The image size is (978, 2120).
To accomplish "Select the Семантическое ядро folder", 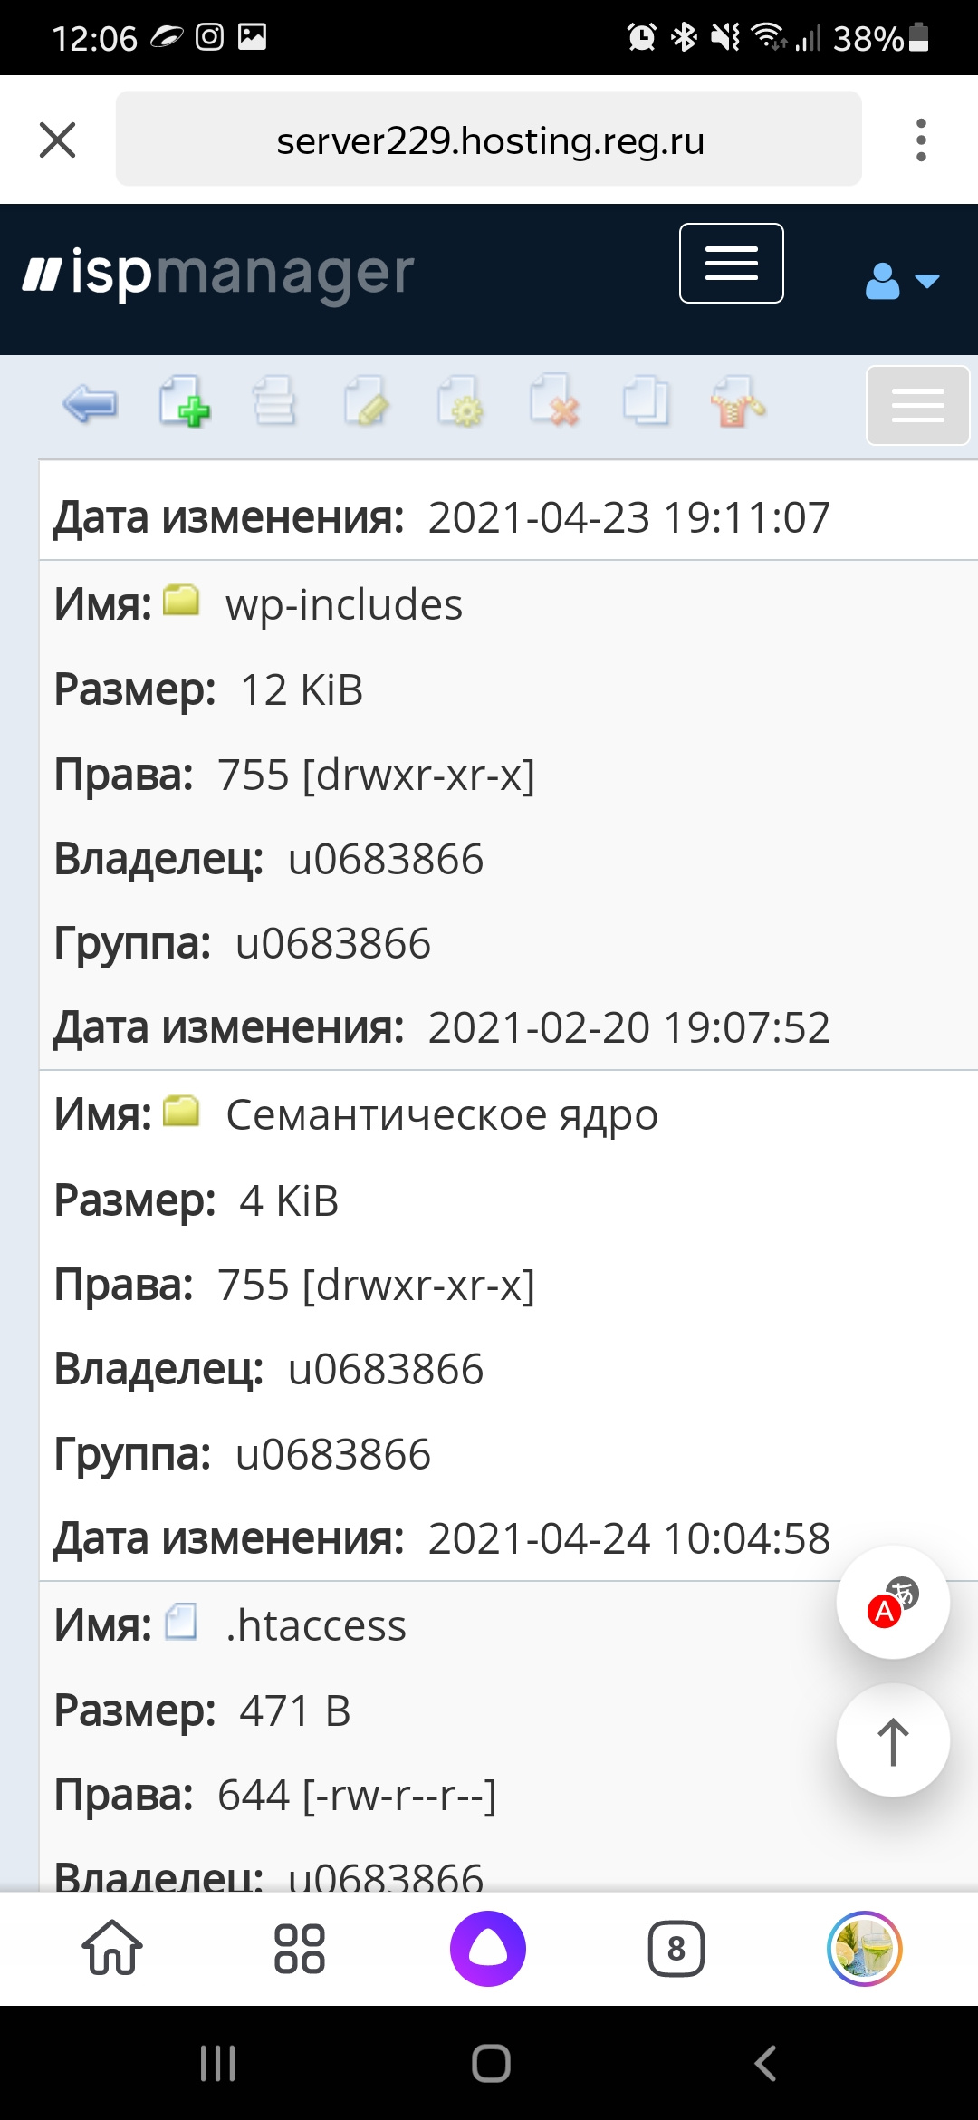I will tap(441, 1114).
